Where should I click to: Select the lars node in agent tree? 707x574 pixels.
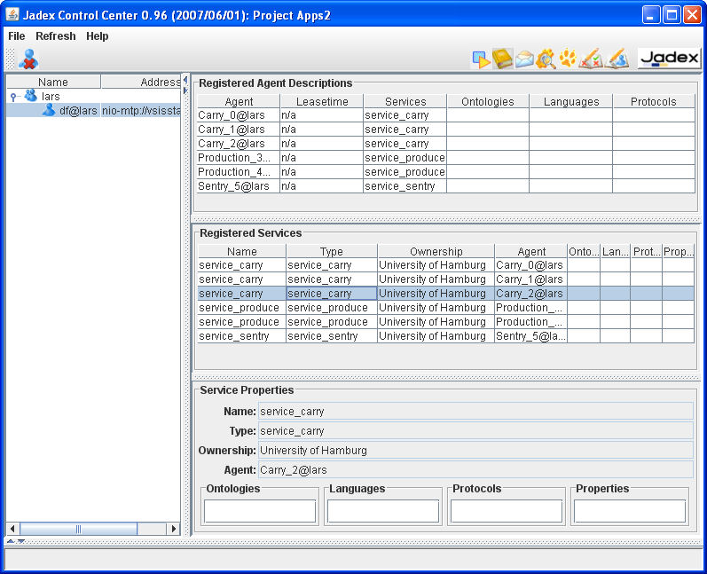coord(51,97)
